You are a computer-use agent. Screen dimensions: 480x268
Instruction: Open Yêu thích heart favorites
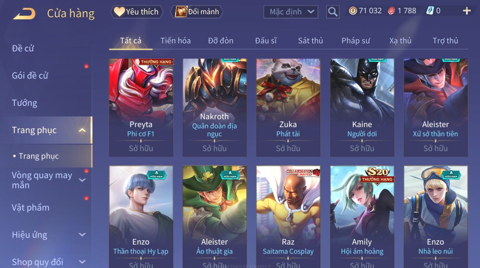137,12
